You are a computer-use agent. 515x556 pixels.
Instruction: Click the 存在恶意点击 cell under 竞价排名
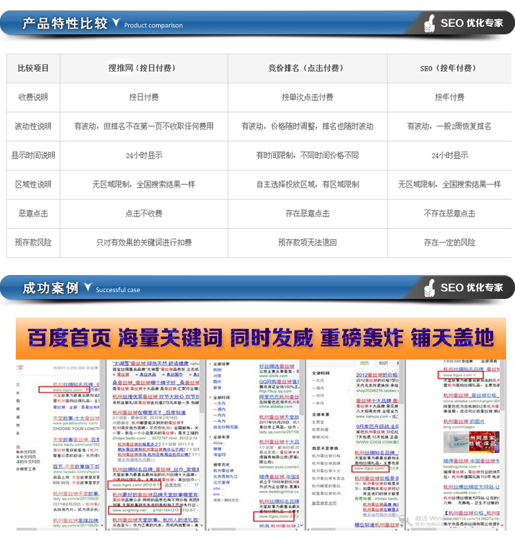308,214
